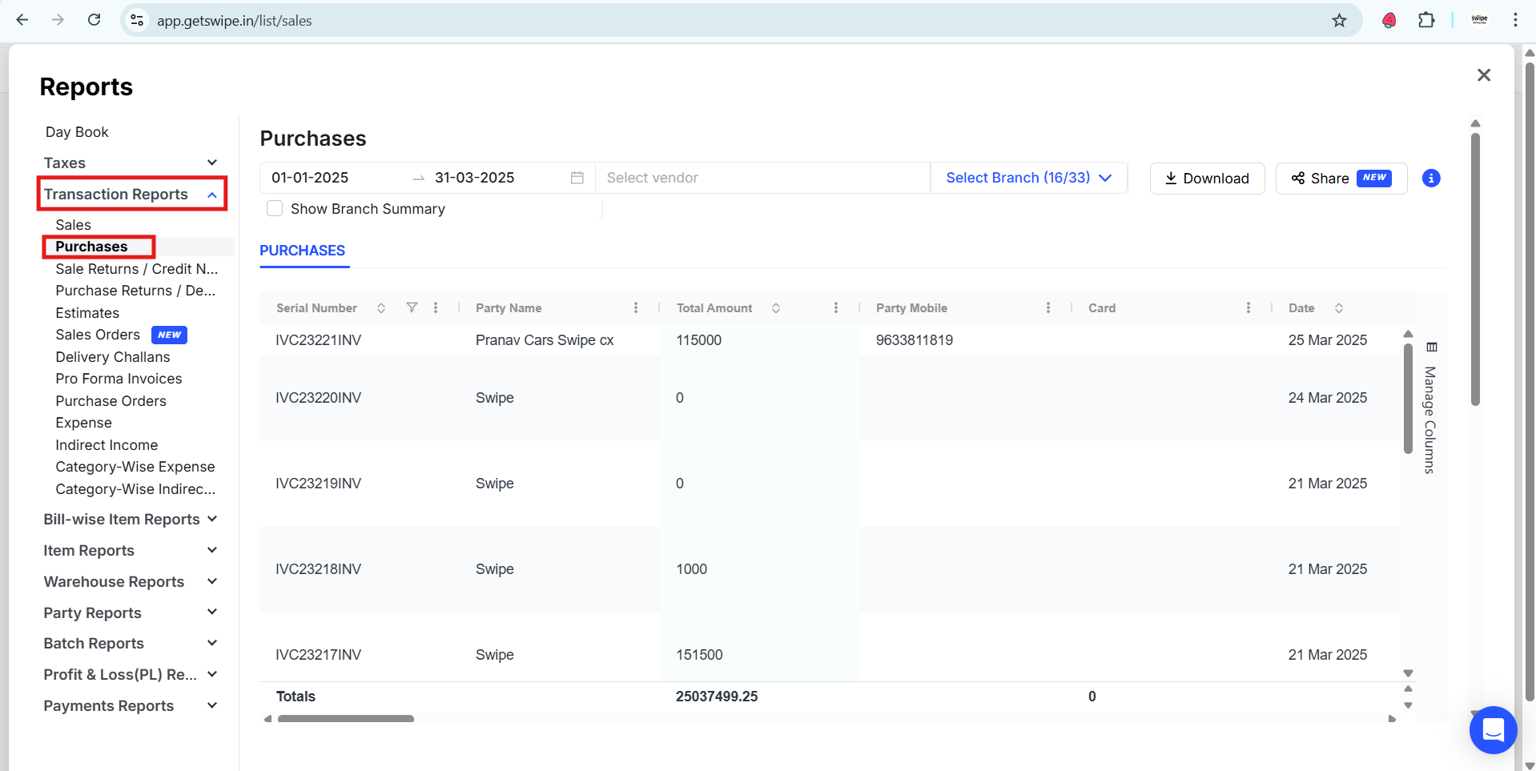Open the Day Book report

[x=77, y=132]
